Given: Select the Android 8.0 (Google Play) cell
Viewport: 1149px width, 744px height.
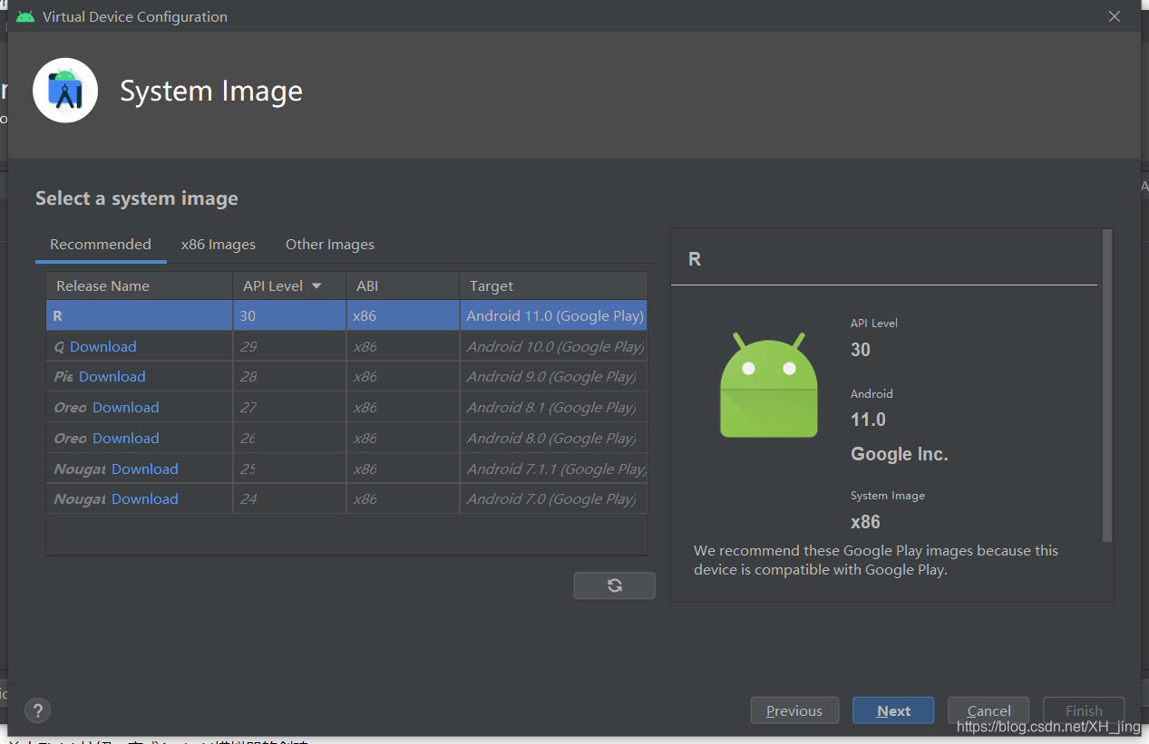Looking at the screenshot, I should coord(554,438).
